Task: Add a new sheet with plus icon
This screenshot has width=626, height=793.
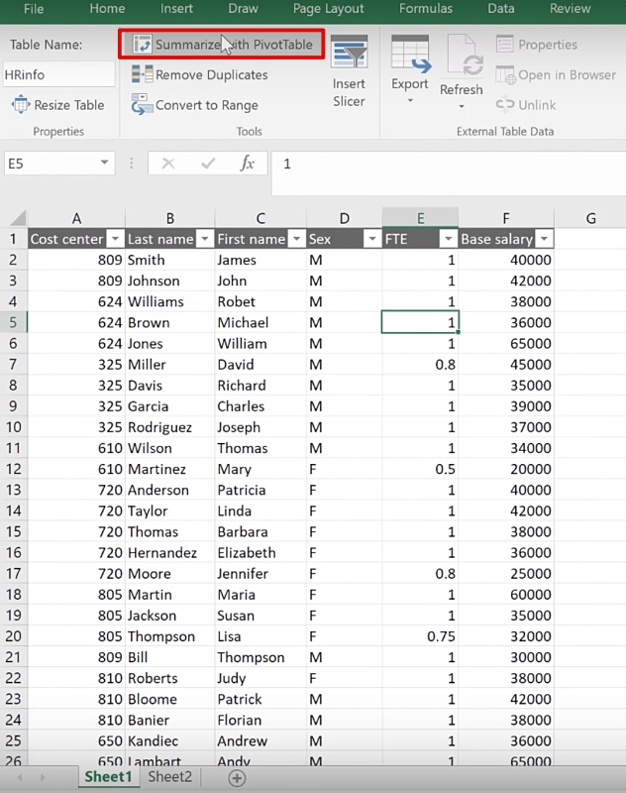Action: [237, 778]
